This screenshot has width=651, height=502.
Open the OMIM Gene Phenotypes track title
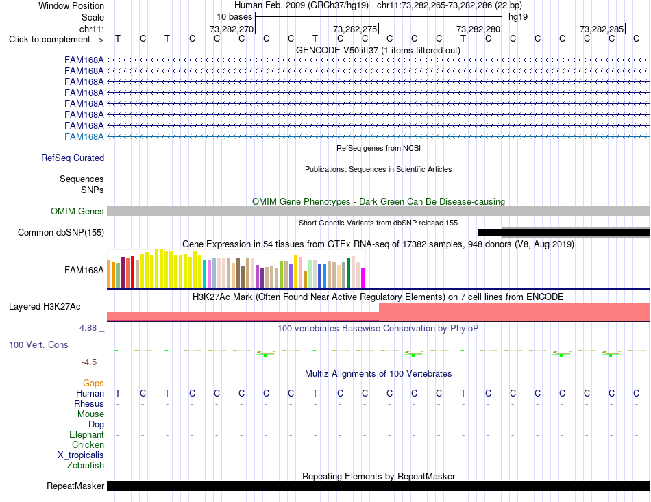tap(378, 201)
